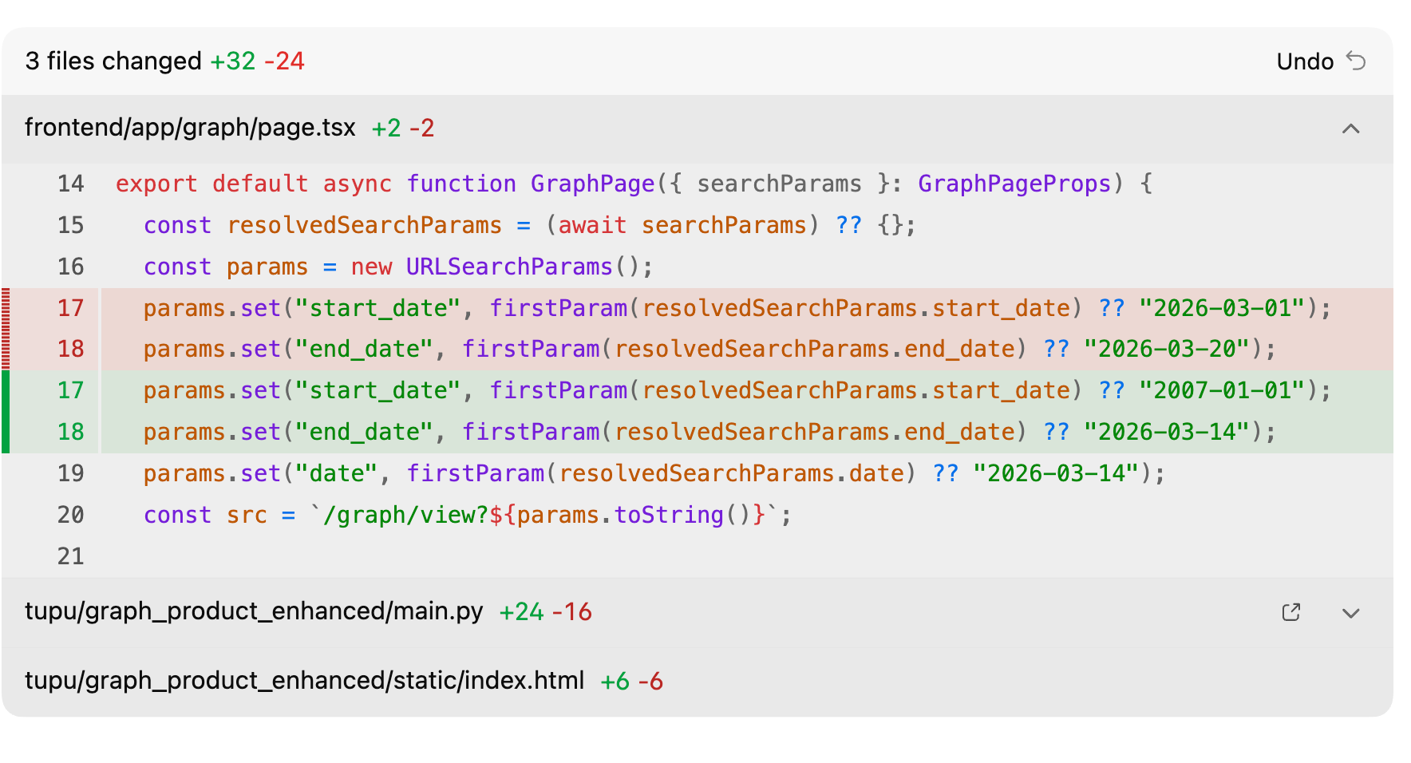Screen dimensions: 1411x763
Task: Click the frontend/app/graph/page.tsx file name
Action: pyautogui.click(x=190, y=128)
